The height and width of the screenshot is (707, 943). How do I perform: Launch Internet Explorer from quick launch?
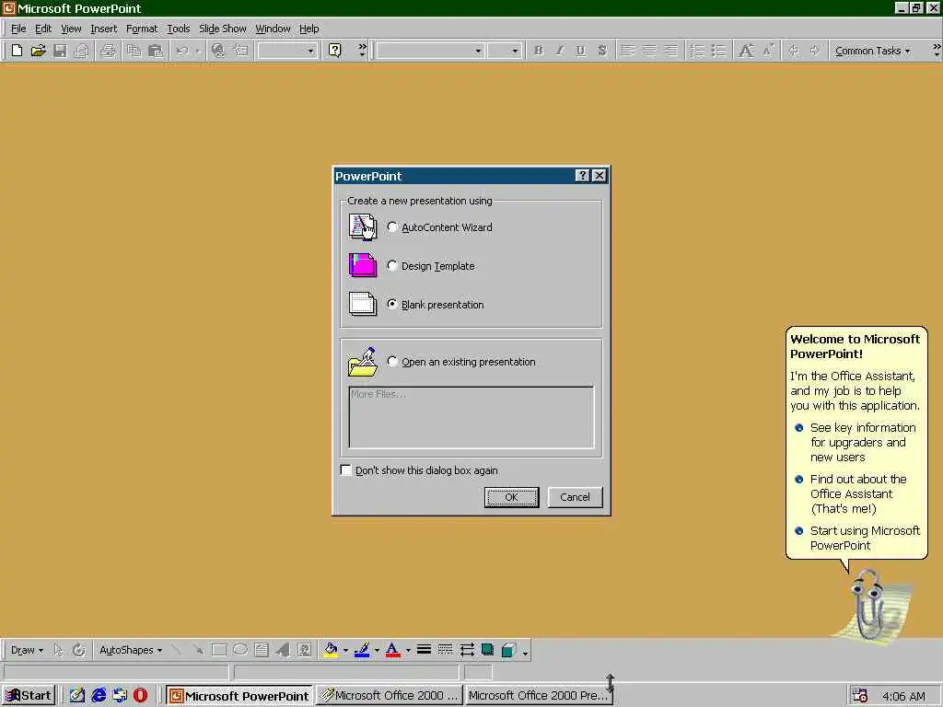coord(99,696)
